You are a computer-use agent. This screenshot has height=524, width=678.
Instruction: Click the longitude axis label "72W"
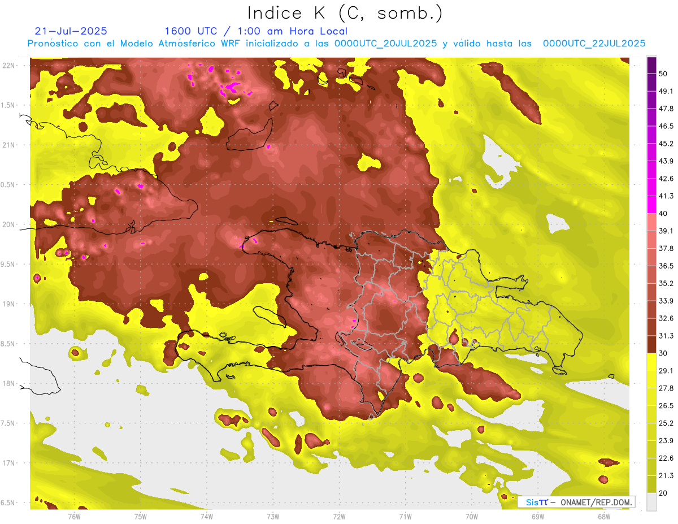click(339, 516)
